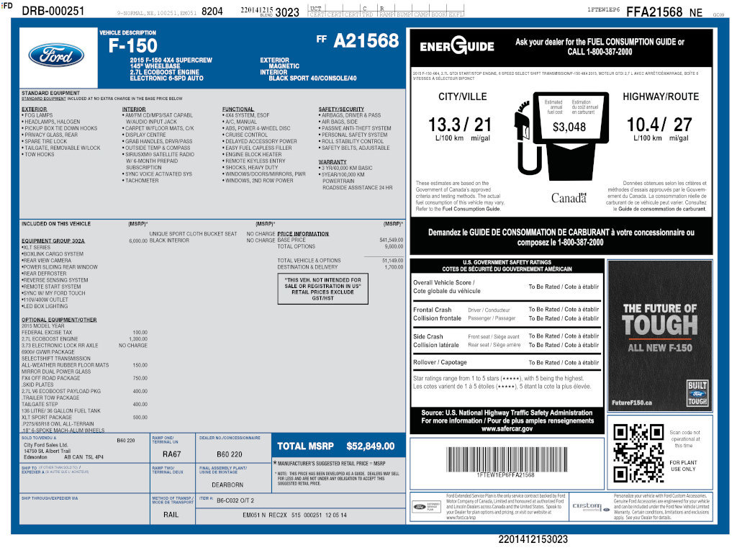Click the TOTAL MSRP $52,849.00 box
The width and height of the screenshot is (737, 553).
tap(338, 446)
